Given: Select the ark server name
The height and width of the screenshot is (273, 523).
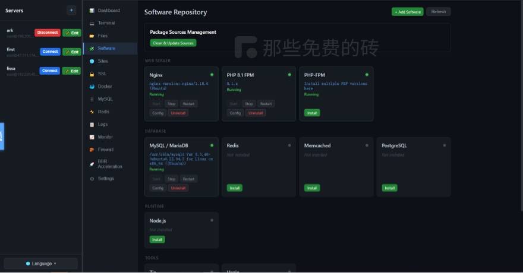Looking at the screenshot, I should point(10,30).
